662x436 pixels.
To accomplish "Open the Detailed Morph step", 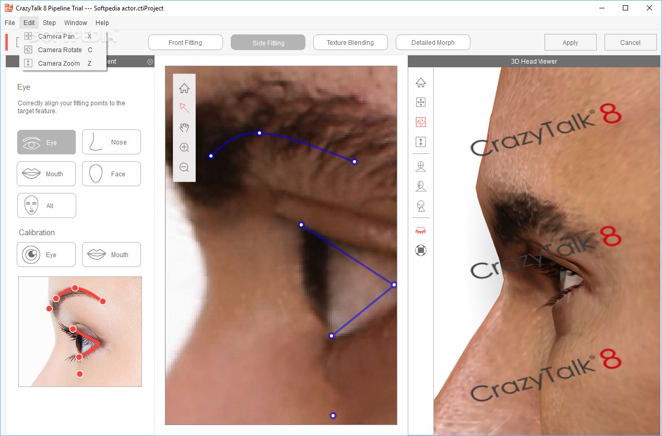I will point(433,42).
